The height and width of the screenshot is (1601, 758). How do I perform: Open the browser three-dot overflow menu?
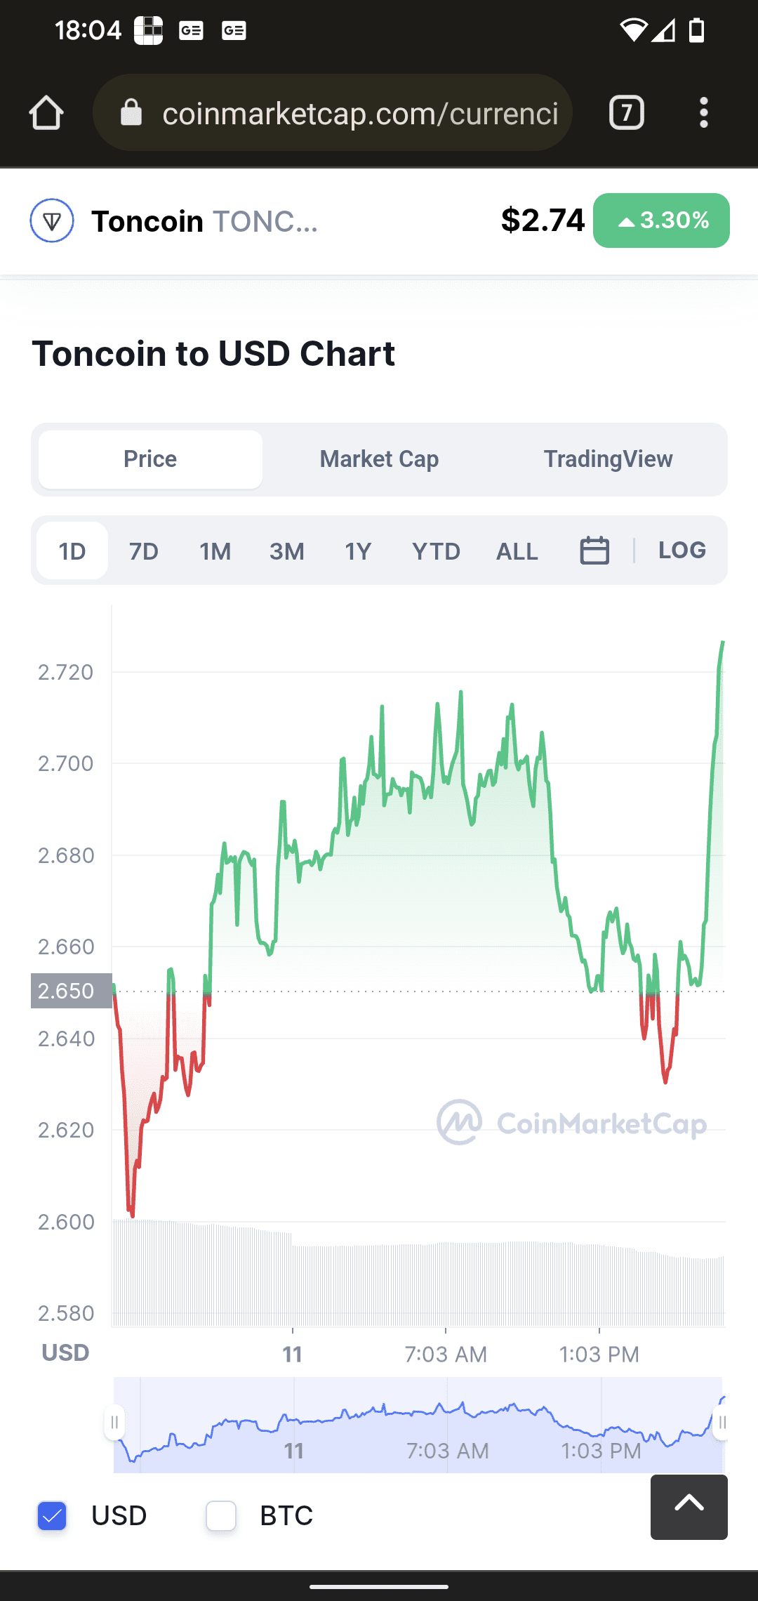[x=703, y=113]
